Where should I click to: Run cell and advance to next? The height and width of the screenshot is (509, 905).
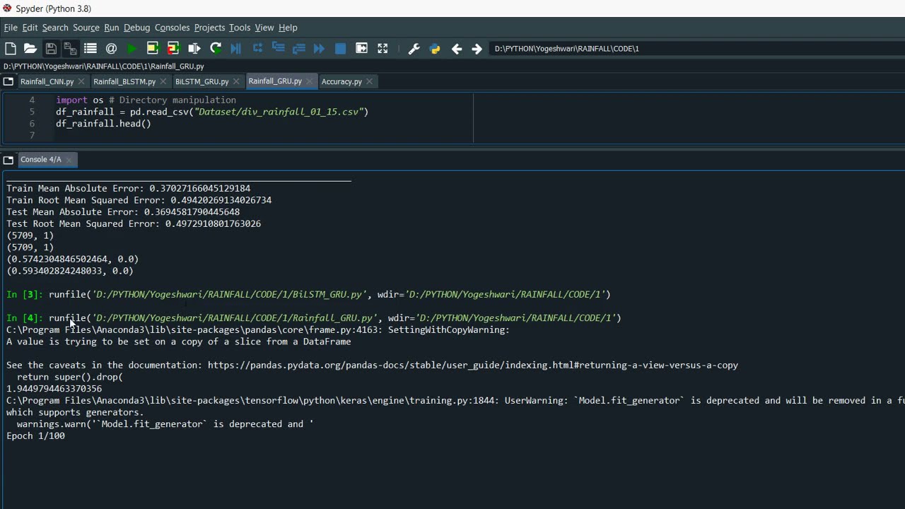tap(173, 49)
